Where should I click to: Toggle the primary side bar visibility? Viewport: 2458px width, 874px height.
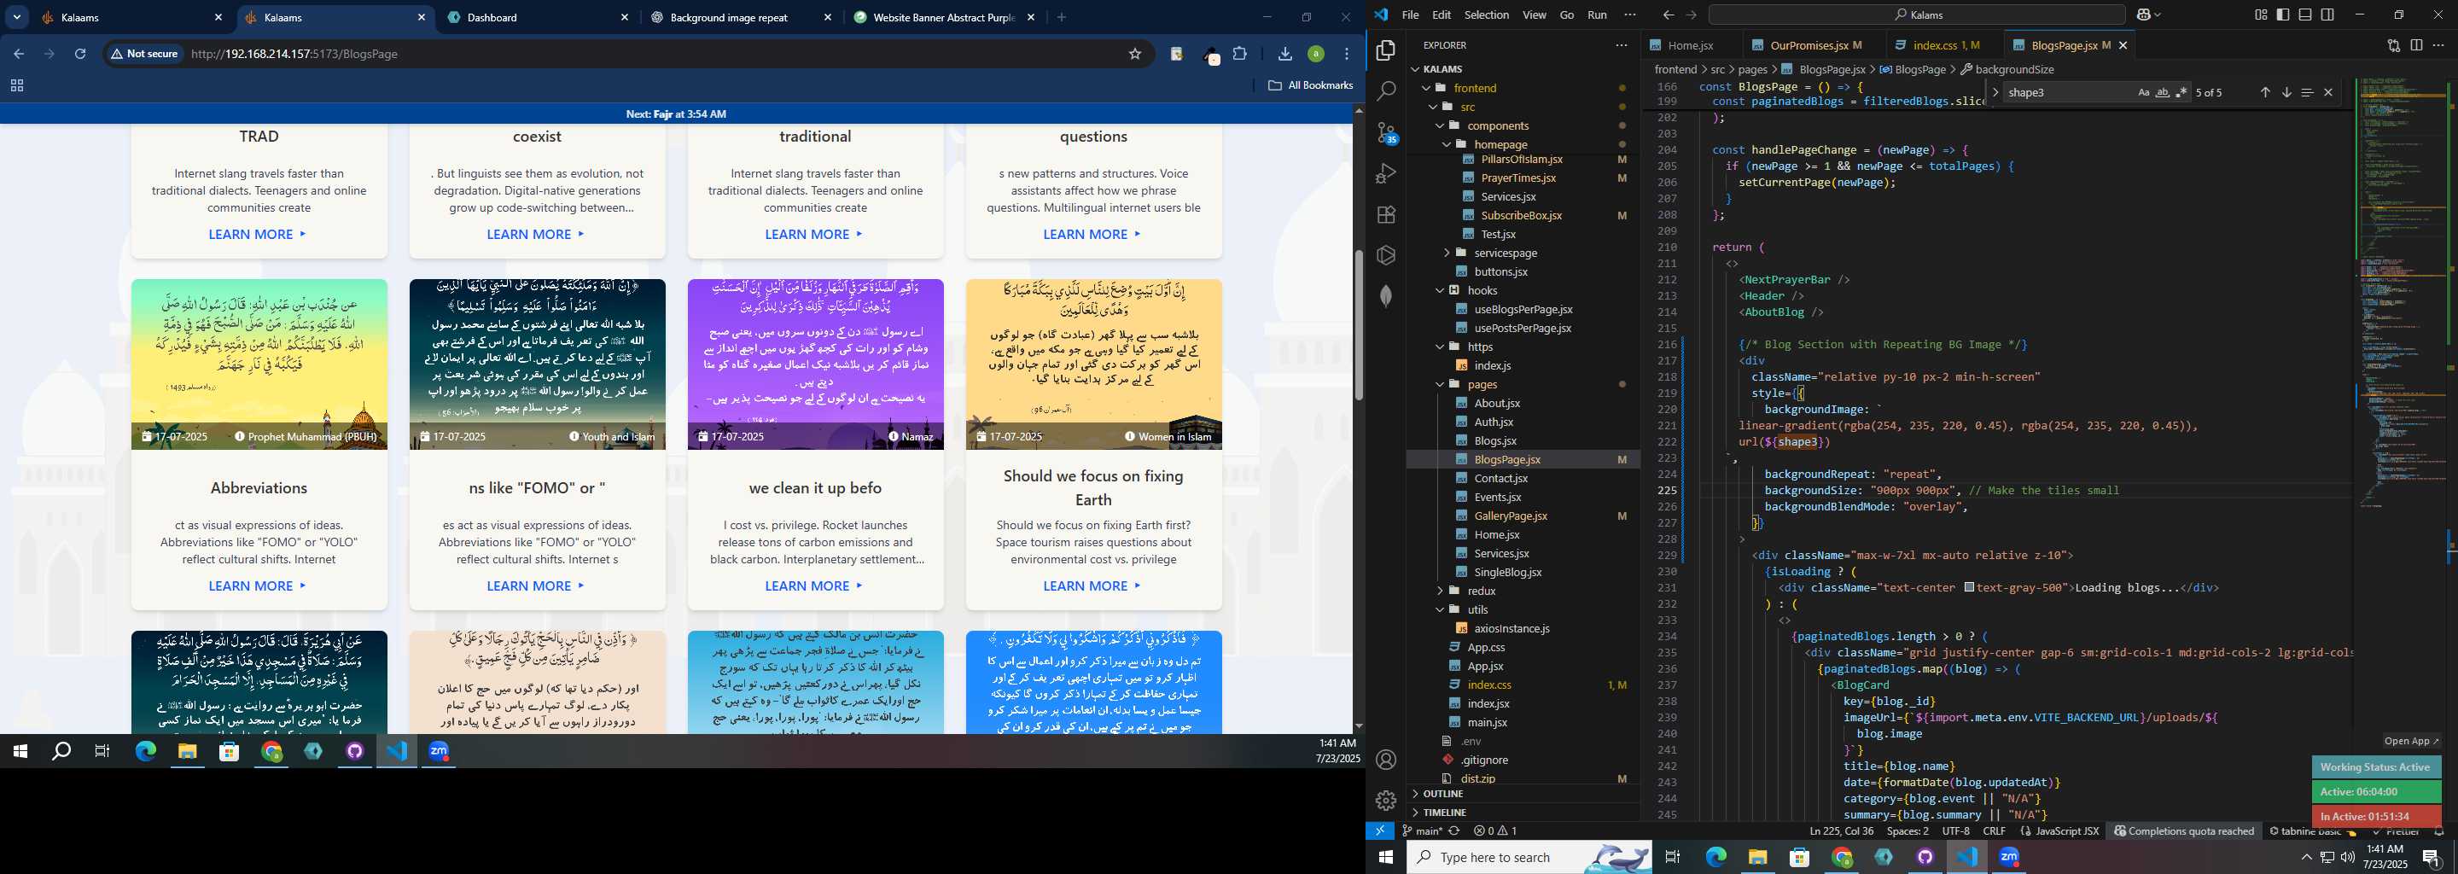point(2282,15)
